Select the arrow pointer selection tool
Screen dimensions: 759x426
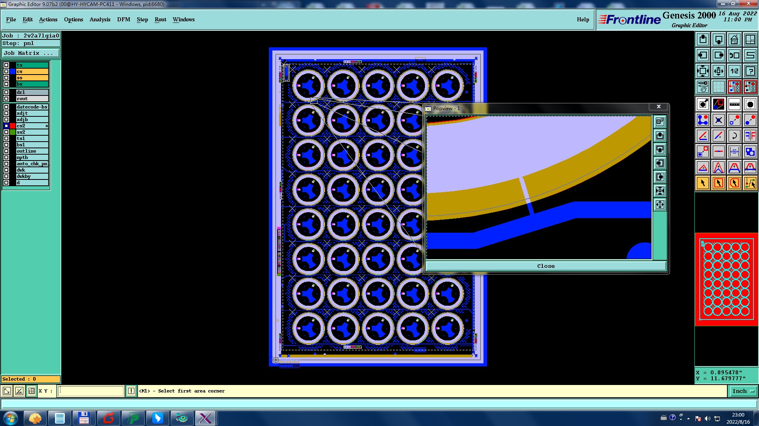[703, 183]
